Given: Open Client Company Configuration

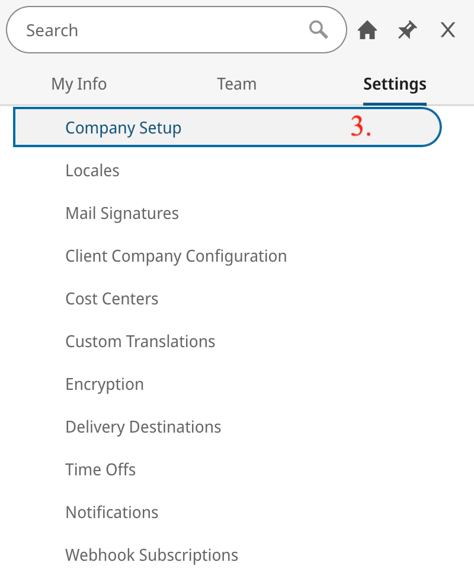Looking at the screenshot, I should tap(176, 256).
